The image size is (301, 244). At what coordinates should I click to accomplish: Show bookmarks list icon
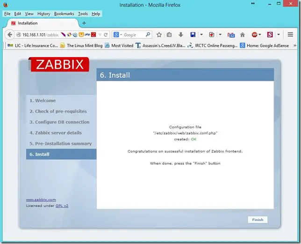169,35
